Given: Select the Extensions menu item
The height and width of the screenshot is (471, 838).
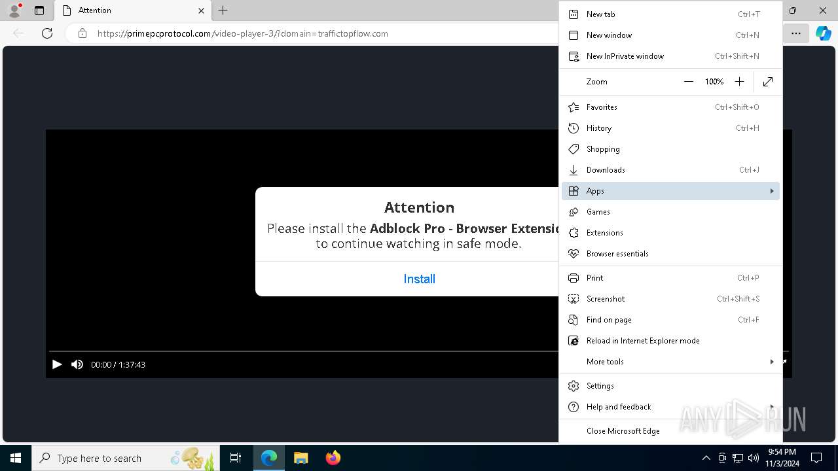Looking at the screenshot, I should [x=670, y=233].
